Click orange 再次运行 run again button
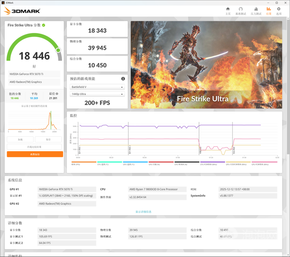The image size is (290, 257). click(35, 154)
